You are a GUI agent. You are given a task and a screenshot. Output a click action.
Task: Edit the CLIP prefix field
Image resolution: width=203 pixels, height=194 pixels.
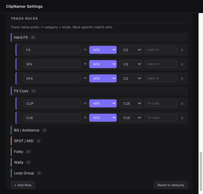tap(52, 103)
